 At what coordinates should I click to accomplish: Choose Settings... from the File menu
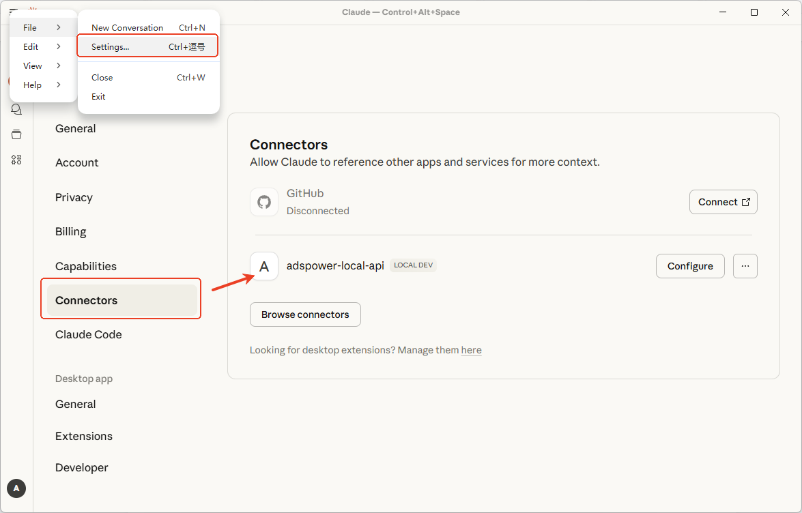tap(148, 47)
